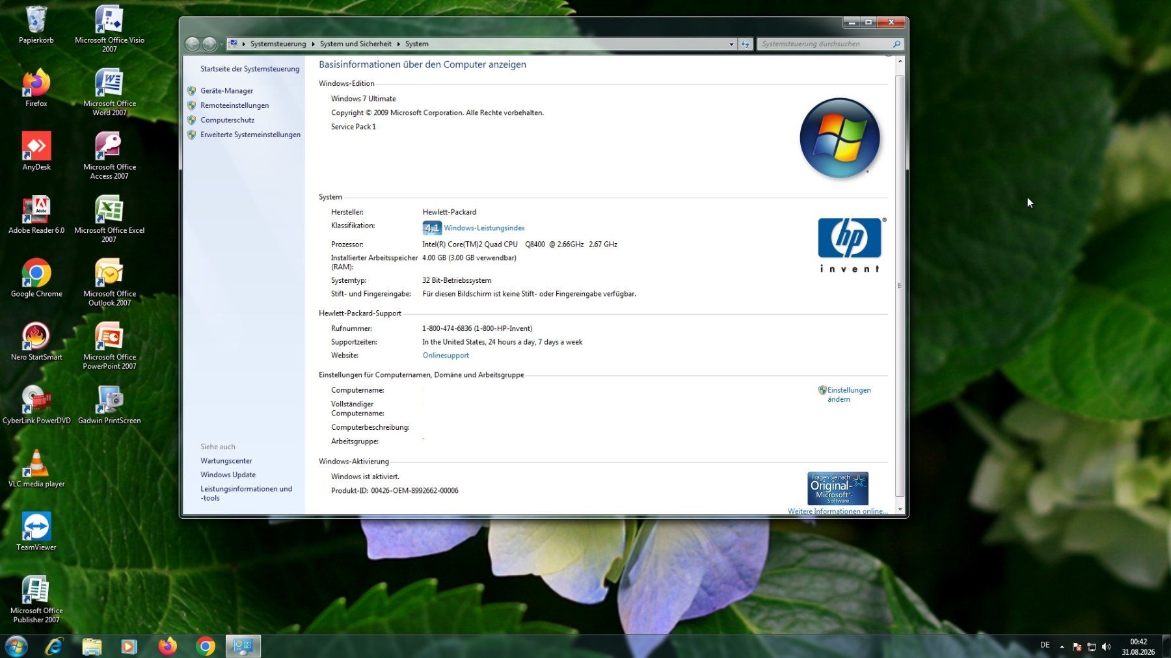Expand the address bar history dropdown
The image size is (1171, 658).
click(731, 44)
